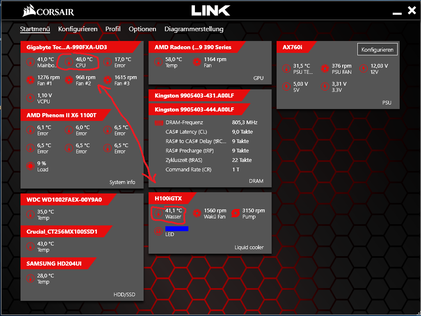The image size is (421, 316).
Task: Click the System info label
Action: [122, 182]
